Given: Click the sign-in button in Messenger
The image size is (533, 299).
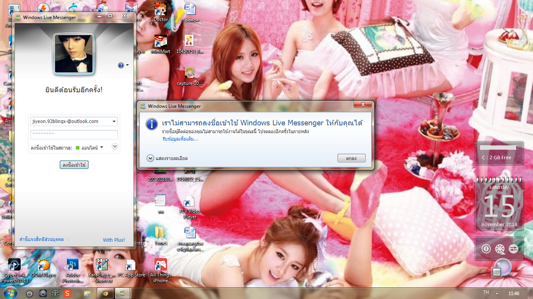Looking at the screenshot, I should tap(74, 165).
